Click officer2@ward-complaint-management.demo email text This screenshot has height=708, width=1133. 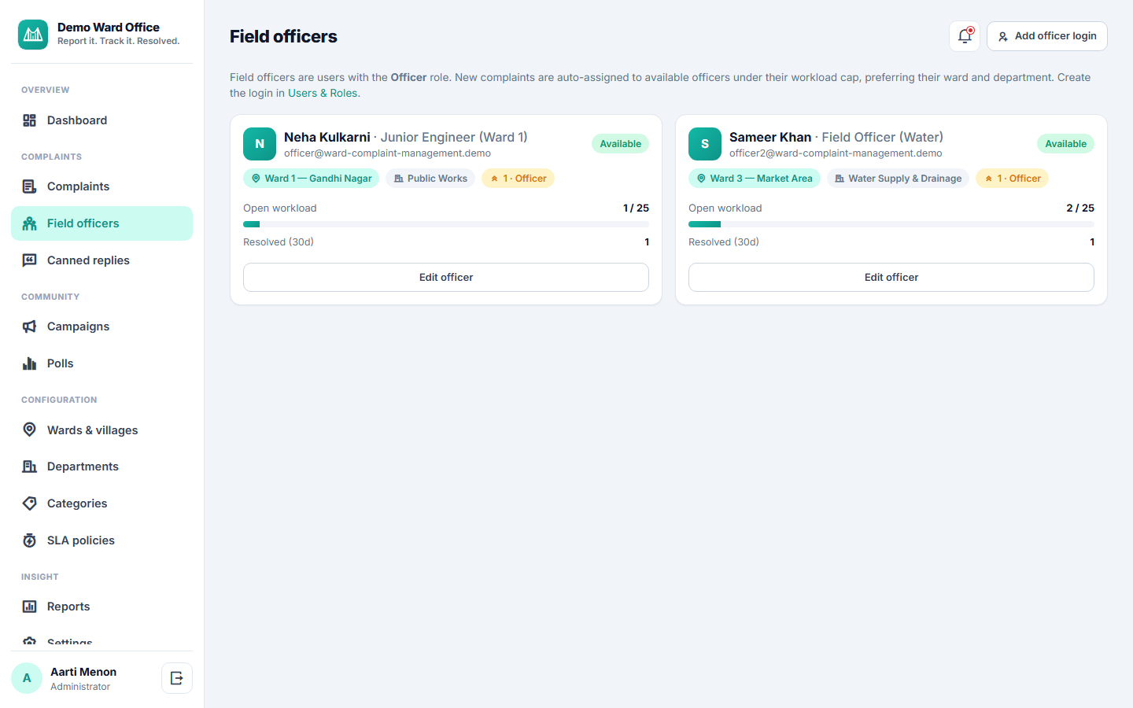pos(836,153)
